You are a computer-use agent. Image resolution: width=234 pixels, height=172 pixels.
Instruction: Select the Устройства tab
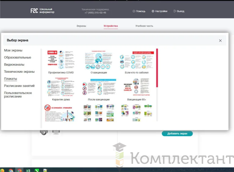click(111, 26)
